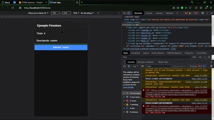This screenshot has width=214, height=120.
Task: Toggle the device toolbar icon
Action: tap(128, 13)
